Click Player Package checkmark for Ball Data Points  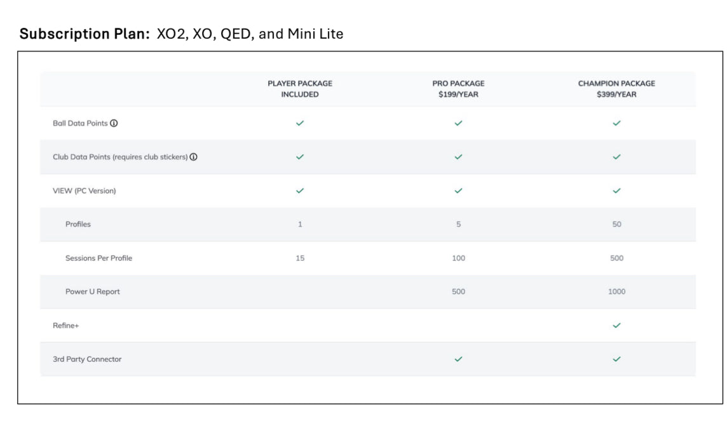click(x=300, y=124)
